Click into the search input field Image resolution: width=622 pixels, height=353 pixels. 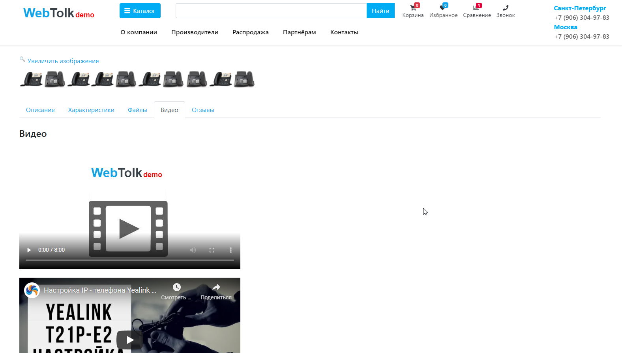pos(271,11)
